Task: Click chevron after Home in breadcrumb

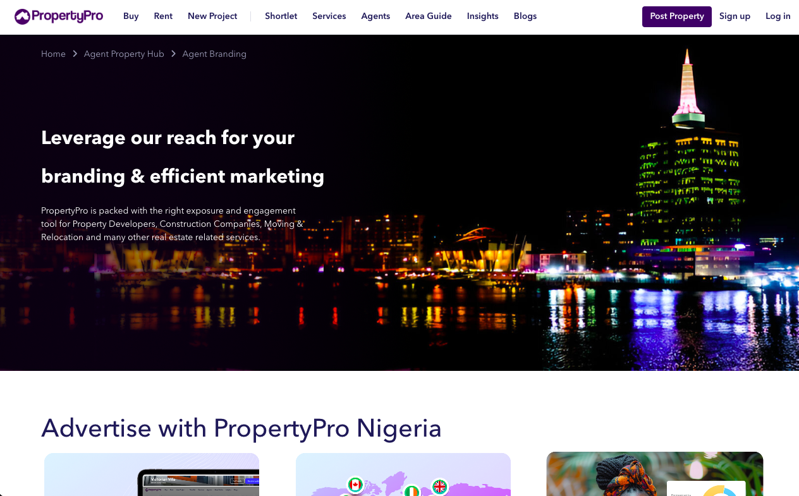Action: pyautogui.click(x=75, y=54)
